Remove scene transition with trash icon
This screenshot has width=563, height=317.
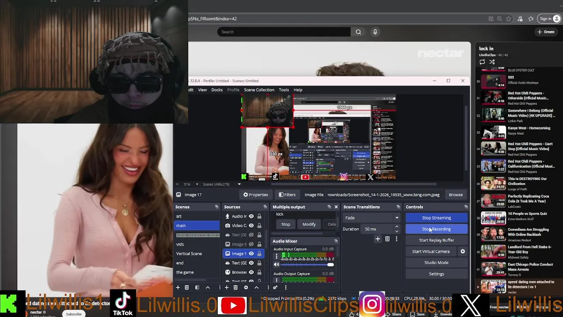pyautogui.click(x=387, y=239)
